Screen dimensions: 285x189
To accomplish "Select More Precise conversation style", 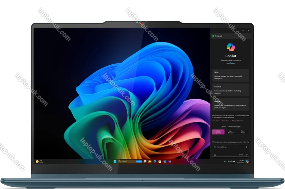I will pyautogui.click(x=243, y=132).
